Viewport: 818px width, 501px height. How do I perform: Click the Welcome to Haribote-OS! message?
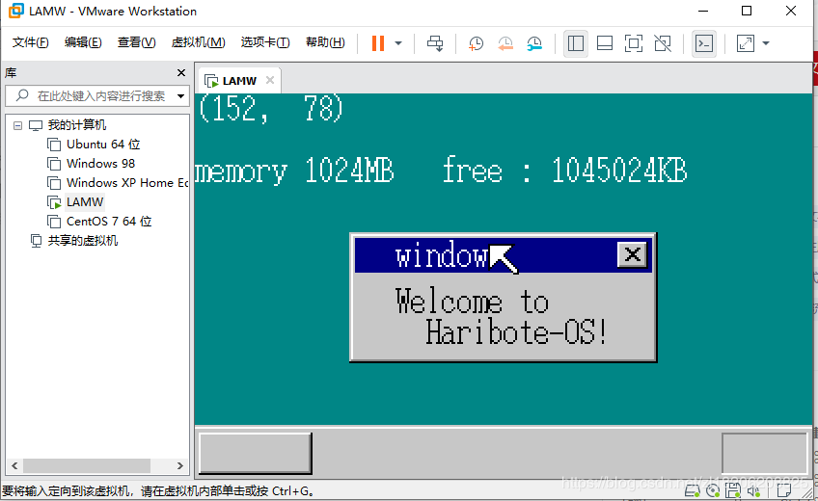click(501, 317)
